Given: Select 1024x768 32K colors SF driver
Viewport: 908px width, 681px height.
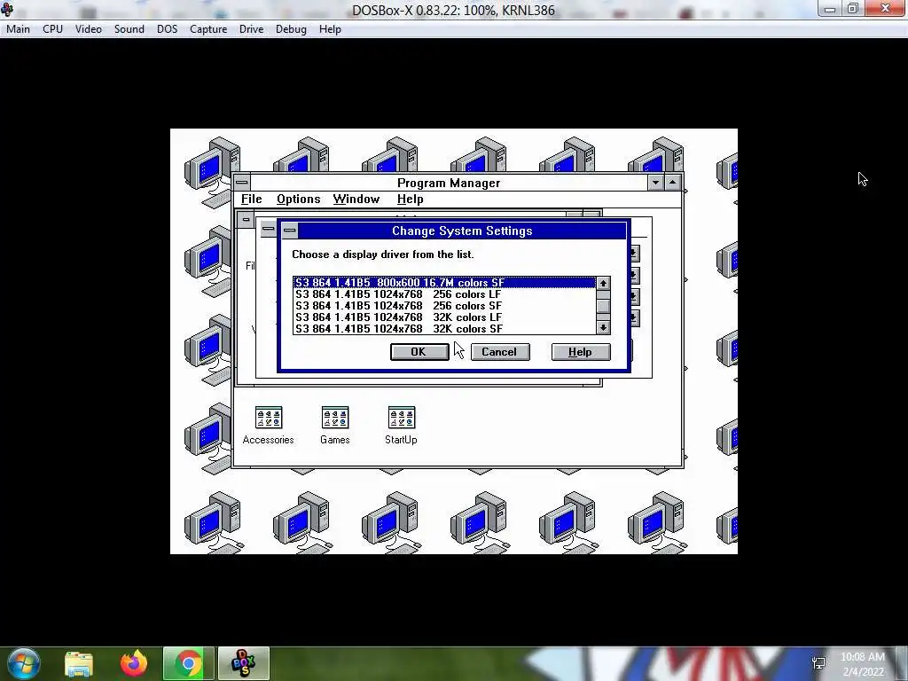Looking at the screenshot, I should coord(444,329).
